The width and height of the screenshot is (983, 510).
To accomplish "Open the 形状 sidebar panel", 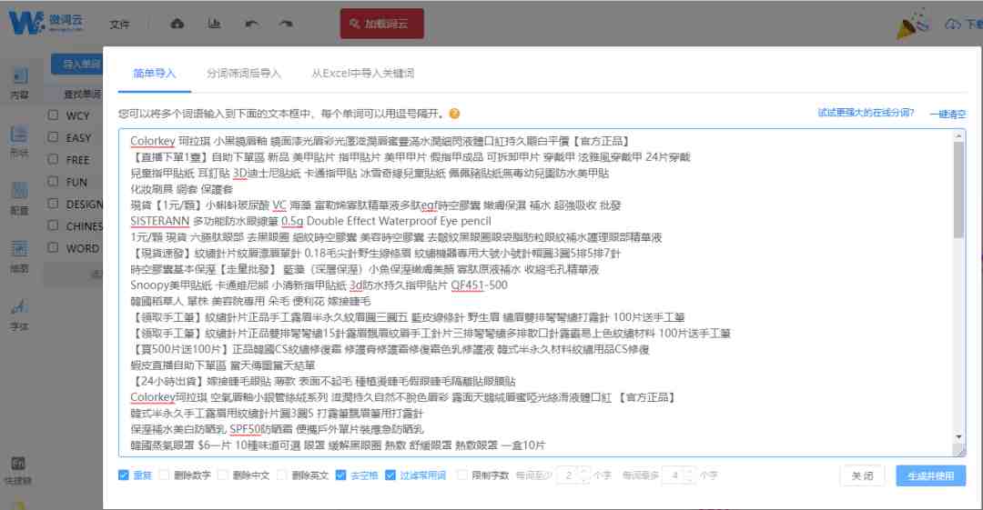I will (19, 141).
